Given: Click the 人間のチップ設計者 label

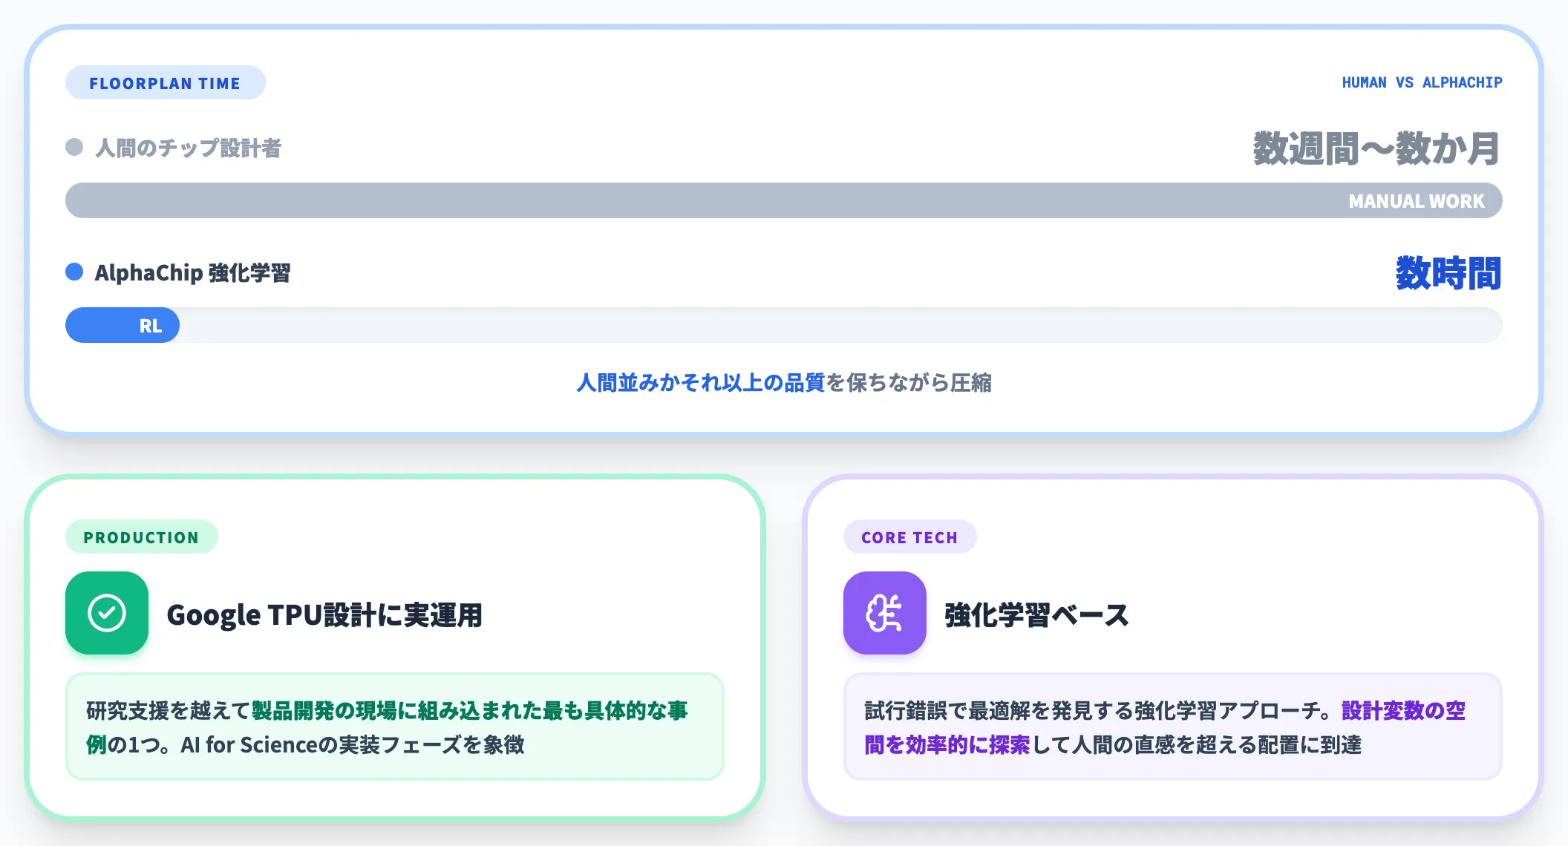Looking at the screenshot, I should pyautogui.click(x=189, y=148).
